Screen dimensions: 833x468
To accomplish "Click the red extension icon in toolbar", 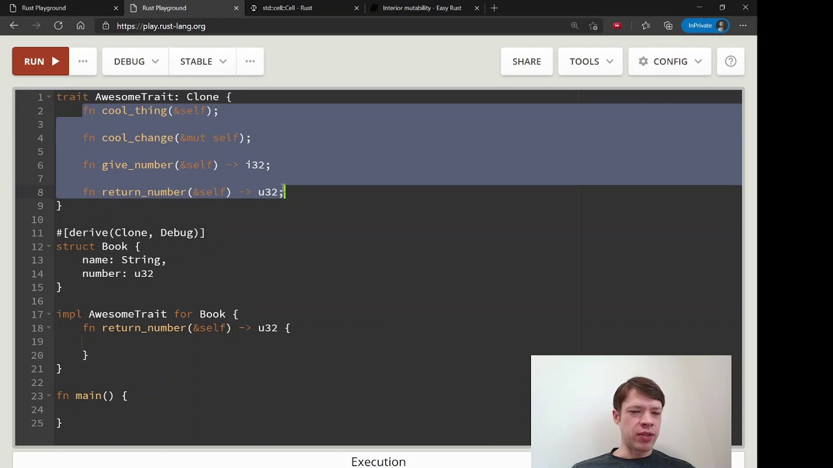I will pos(617,25).
